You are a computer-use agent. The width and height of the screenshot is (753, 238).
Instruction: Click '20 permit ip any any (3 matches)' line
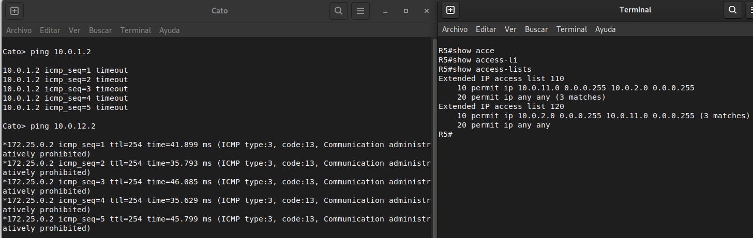[x=531, y=97]
